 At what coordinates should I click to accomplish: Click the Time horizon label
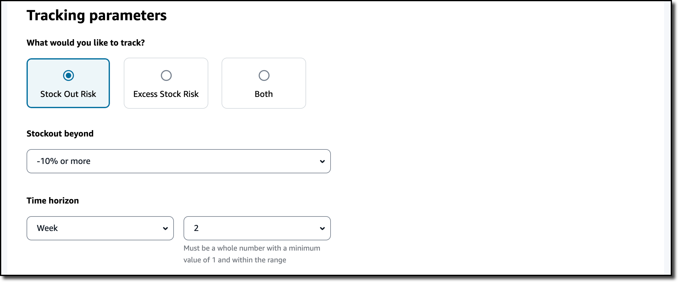(53, 200)
